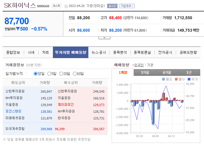Click the 96,599 net value
204x147 pixels.
[60, 129]
